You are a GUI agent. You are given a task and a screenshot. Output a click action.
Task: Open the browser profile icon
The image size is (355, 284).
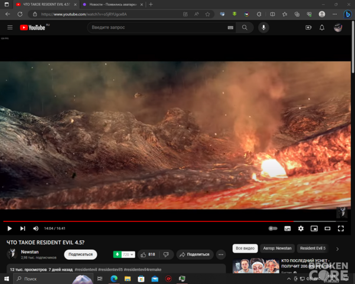pos(322,14)
